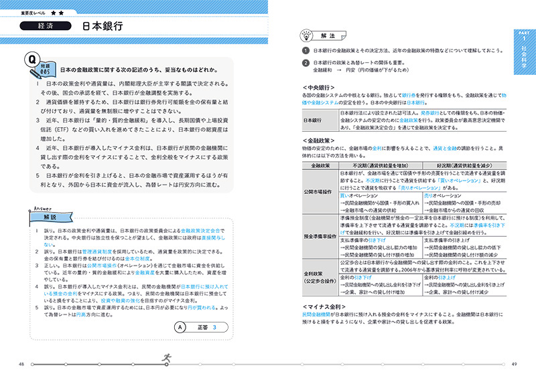536x378 pixels.
Task: Click the 好況期(通貨供給量を減少) column header
Action: coord(464,166)
